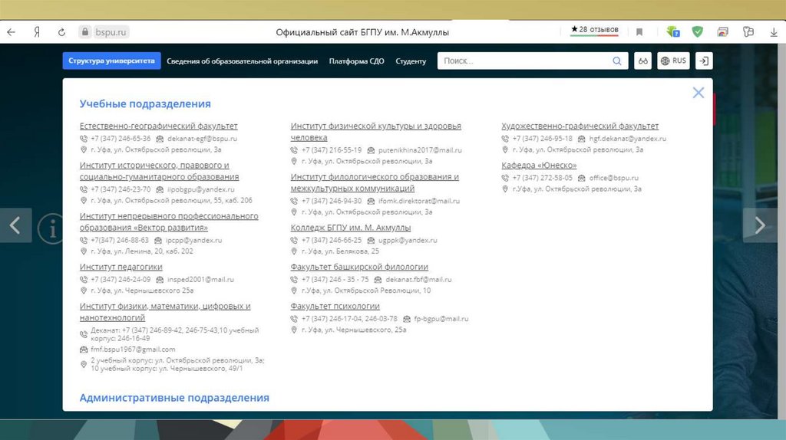Image resolution: width=786 pixels, height=440 pixels.
Task: Go back with the browser back arrow
Action: pyautogui.click(x=11, y=32)
